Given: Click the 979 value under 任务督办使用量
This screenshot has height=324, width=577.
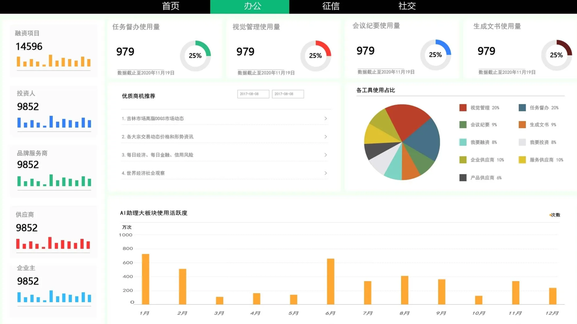Looking at the screenshot, I should coord(125,52).
